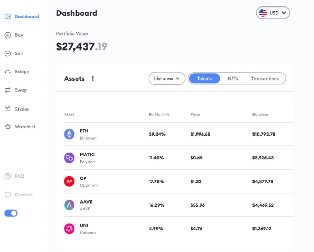Open the Transactions tab
This screenshot has width=314, height=252.
click(x=265, y=79)
